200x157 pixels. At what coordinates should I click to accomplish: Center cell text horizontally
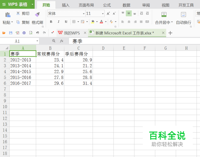point(129,22)
